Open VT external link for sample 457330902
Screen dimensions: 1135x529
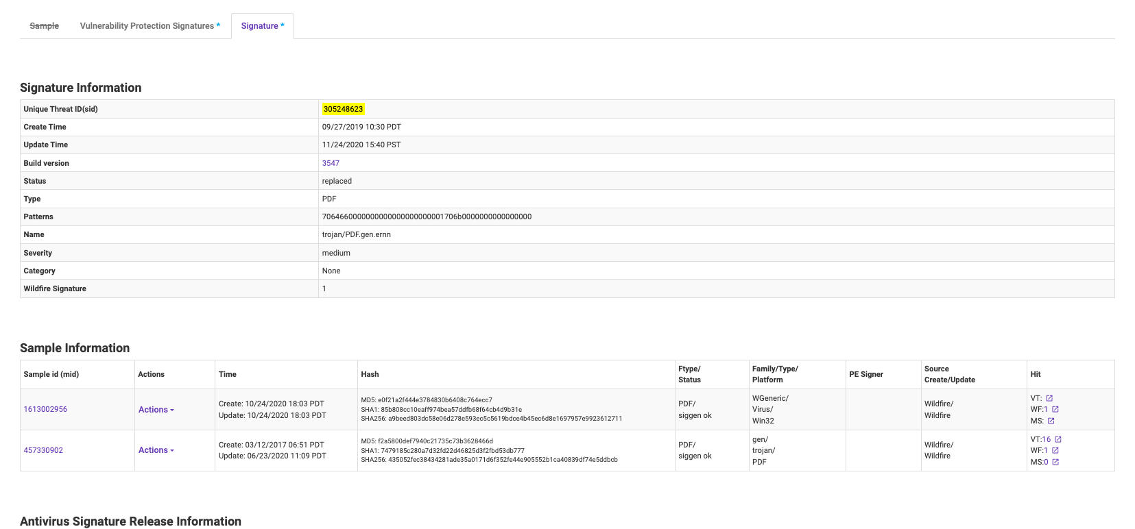click(1058, 439)
